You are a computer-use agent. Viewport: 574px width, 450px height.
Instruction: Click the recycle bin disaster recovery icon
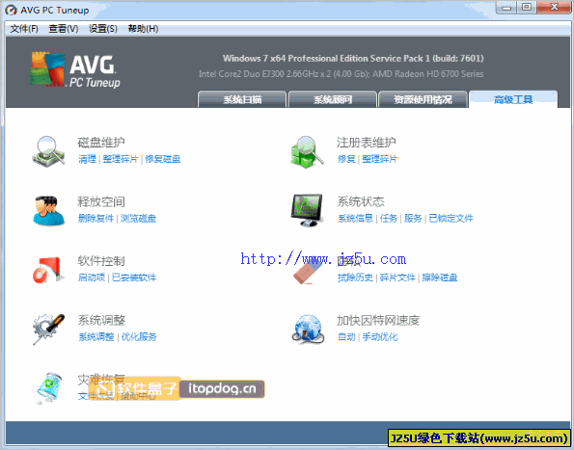[50, 388]
